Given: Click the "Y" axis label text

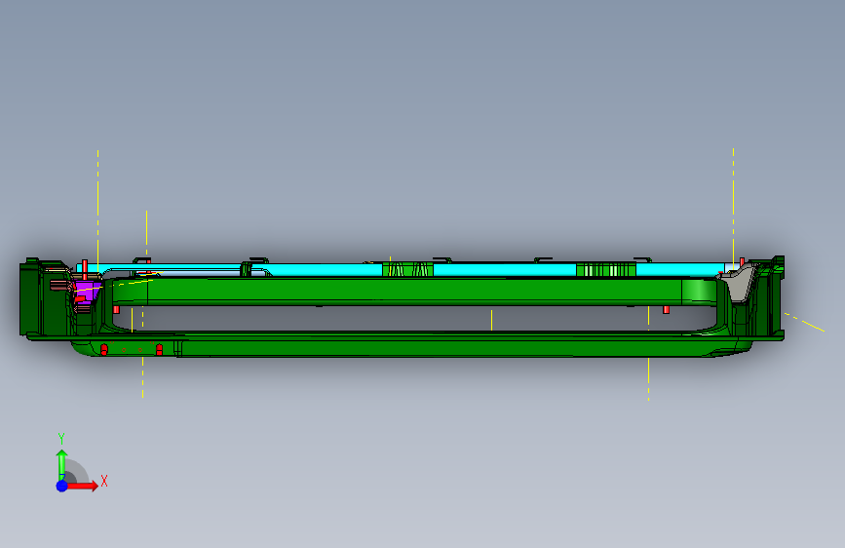Looking at the screenshot, I should (61, 438).
